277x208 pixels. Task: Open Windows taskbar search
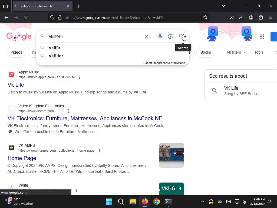[121, 201]
